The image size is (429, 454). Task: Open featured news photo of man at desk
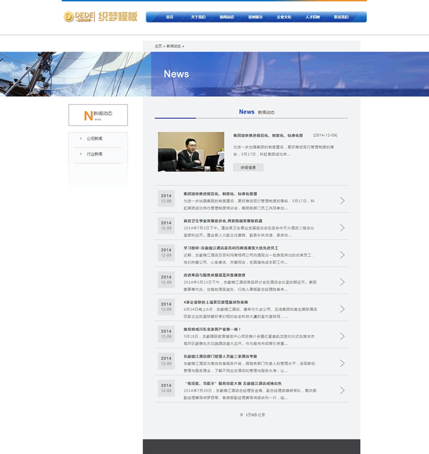pyautogui.click(x=191, y=152)
